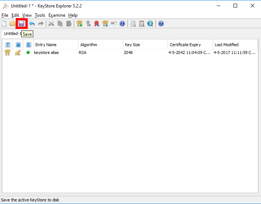Open Help with the question mark icon
261x204 pixels.
click(161, 23)
